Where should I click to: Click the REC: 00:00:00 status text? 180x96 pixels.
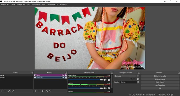(150, 95)
